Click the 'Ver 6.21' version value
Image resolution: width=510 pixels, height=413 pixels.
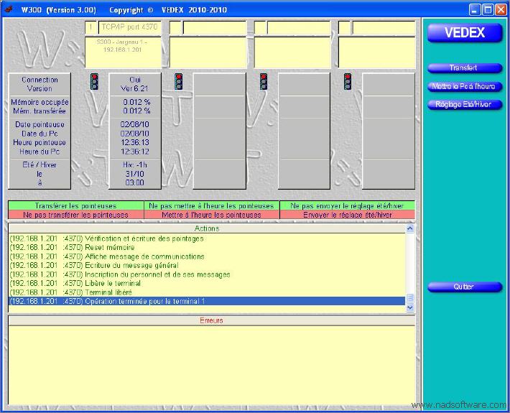coord(134,88)
